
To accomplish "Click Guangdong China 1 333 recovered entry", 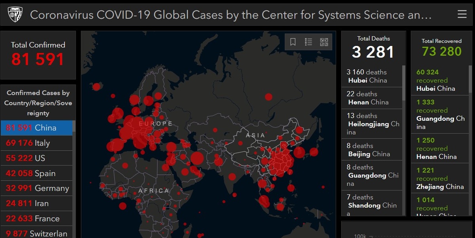I will [440, 114].
